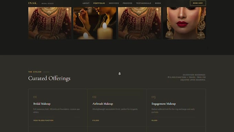Open the candlelit makeup application photo
The height and width of the screenshot is (132, 234).
click(95, 23)
